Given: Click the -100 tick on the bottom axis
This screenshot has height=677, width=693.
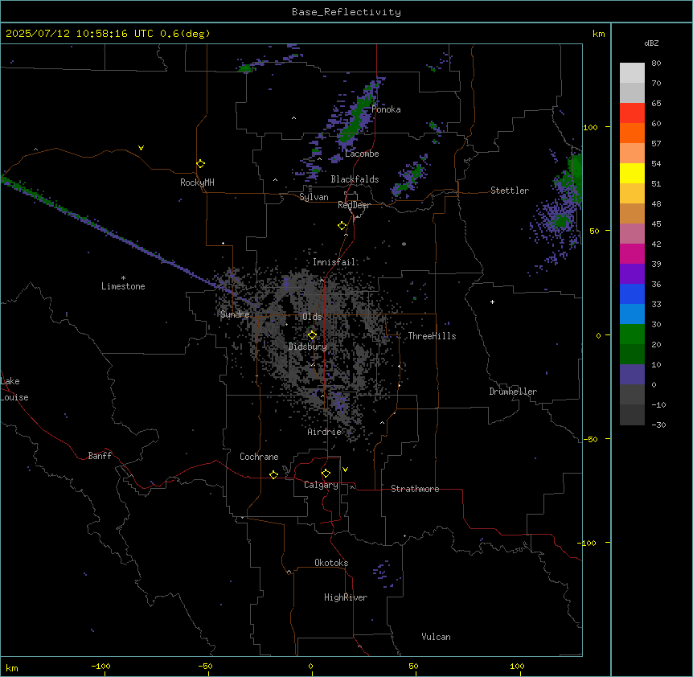Looking at the screenshot, I should point(100,666).
